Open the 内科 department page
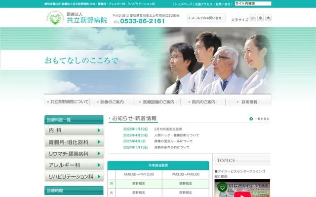 pos(74,130)
